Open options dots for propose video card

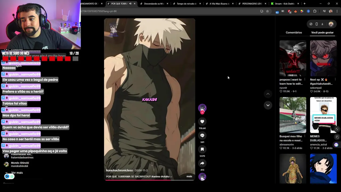(x=305, y=79)
